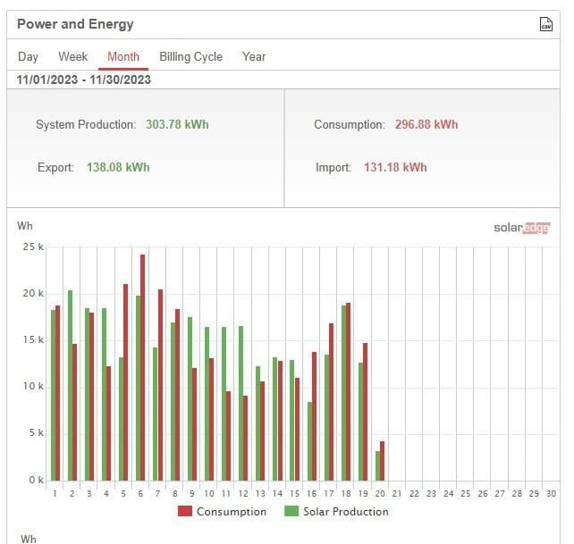Click the day 15 green production bar
This screenshot has height=544, width=574.
coord(291,421)
